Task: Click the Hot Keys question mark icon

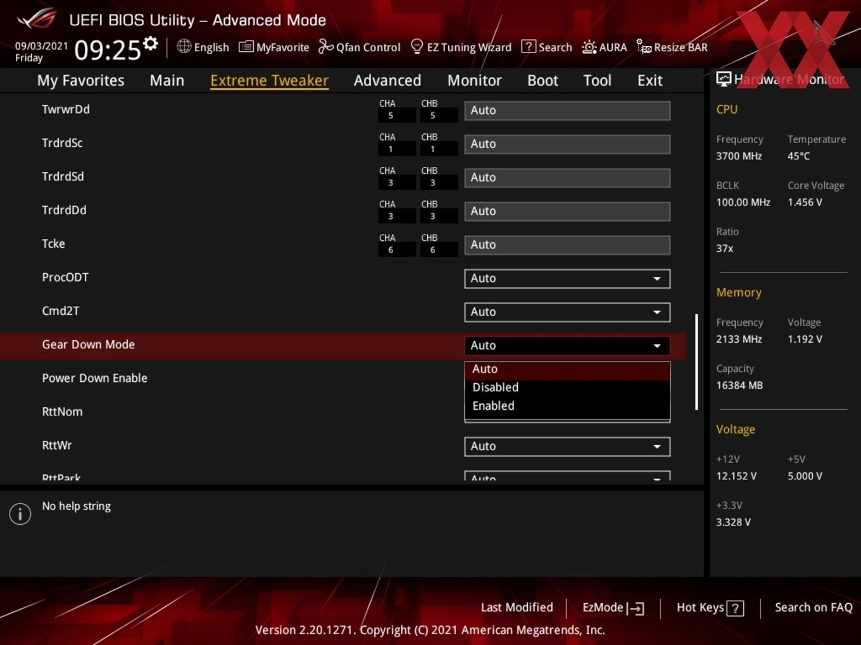Action: click(x=735, y=608)
